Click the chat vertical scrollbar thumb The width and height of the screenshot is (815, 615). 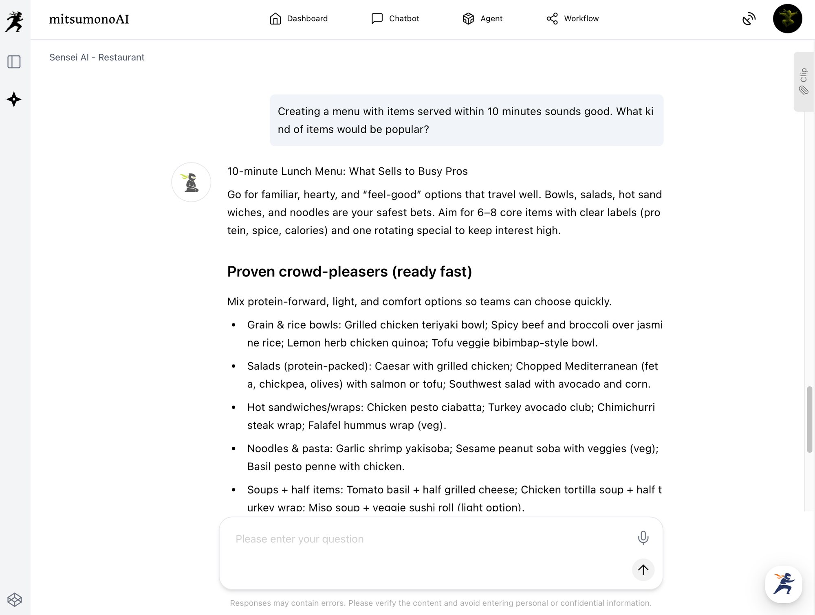pyautogui.click(x=809, y=420)
